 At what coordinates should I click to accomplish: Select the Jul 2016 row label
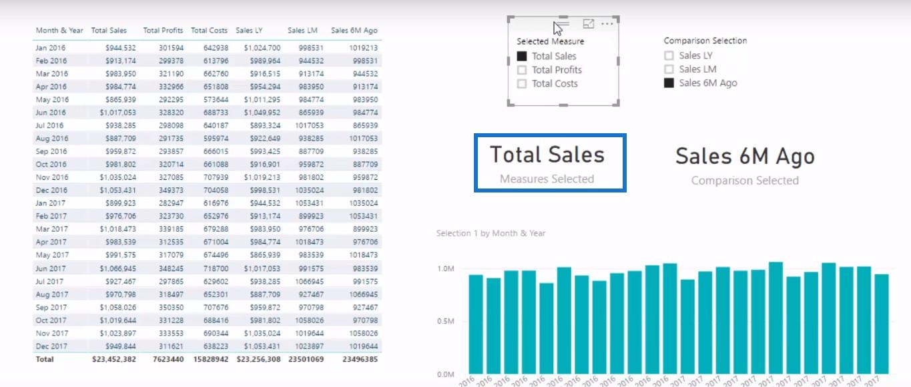coord(49,125)
